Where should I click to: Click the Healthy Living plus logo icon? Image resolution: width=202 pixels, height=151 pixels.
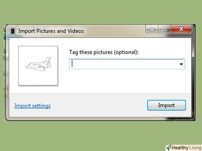tap(168, 148)
